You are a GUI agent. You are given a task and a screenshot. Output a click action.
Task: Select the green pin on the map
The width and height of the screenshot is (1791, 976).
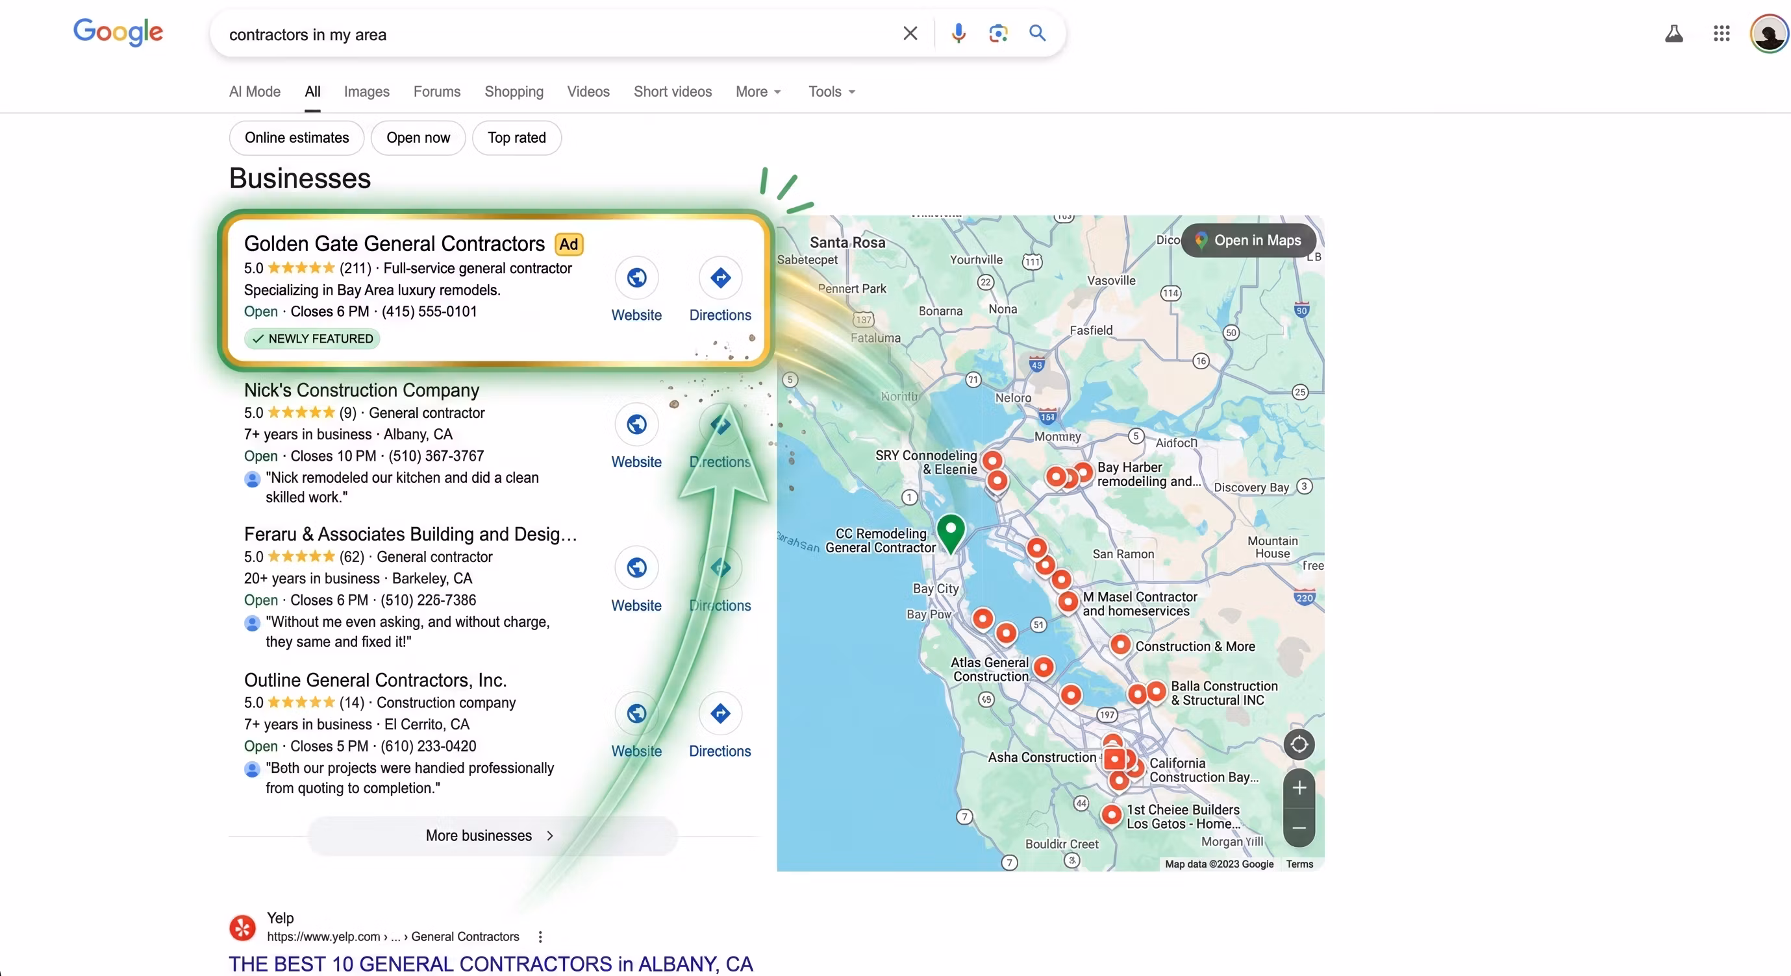pos(951,533)
